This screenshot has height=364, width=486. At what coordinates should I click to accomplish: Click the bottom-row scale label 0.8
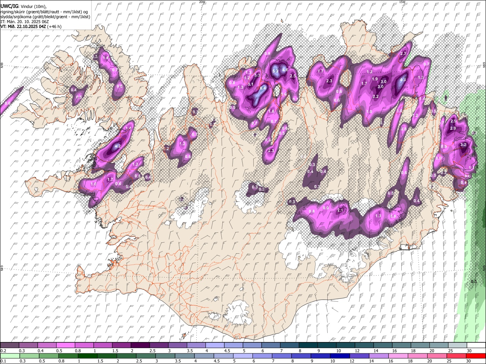[61, 361]
